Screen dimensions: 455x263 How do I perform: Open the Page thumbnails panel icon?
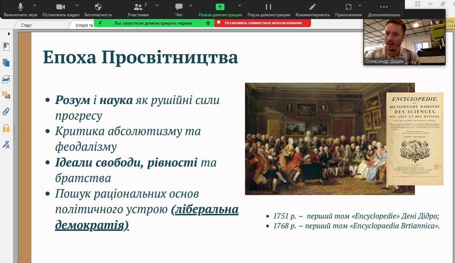coord(6,62)
